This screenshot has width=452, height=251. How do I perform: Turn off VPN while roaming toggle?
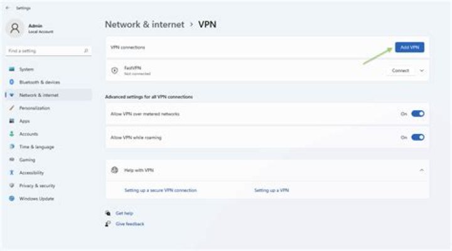[417, 137]
